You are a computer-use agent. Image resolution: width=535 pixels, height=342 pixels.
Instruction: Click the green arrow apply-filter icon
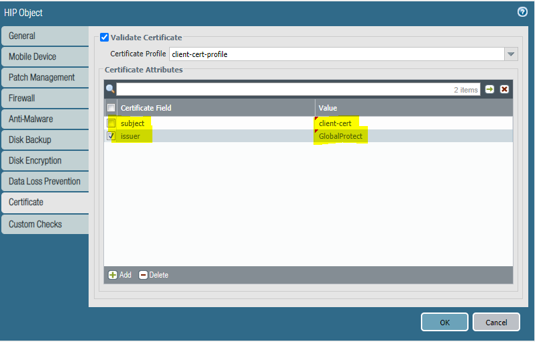coord(489,89)
